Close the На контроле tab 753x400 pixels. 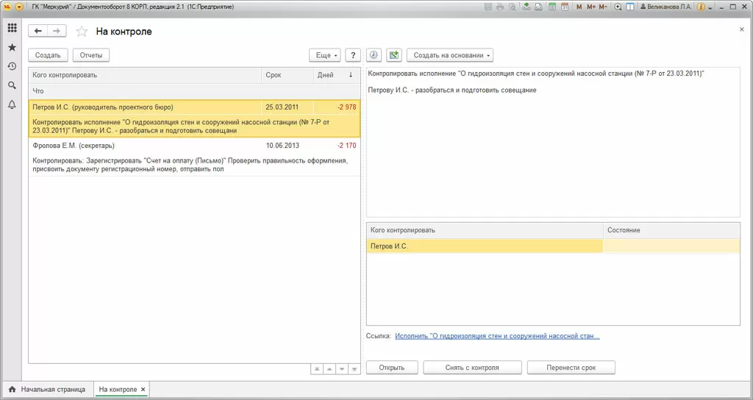(143, 390)
